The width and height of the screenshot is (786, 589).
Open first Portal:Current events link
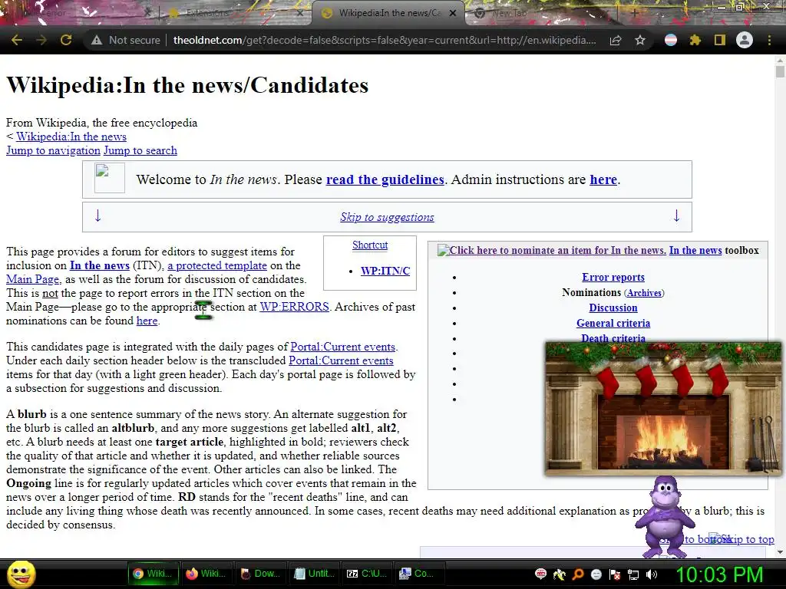[x=343, y=347]
